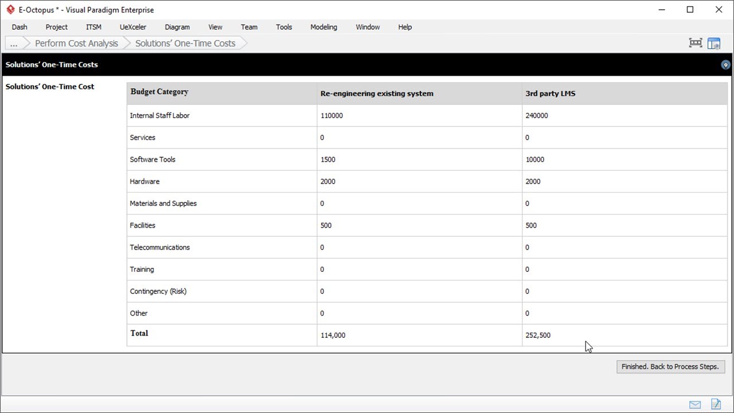Image resolution: width=734 pixels, height=413 pixels.
Task: Open the Modeling menu
Action: point(323,27)
